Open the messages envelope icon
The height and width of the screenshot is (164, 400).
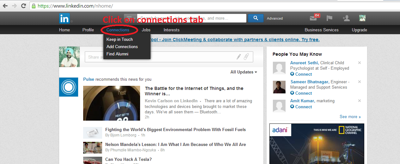click(313, 18)
